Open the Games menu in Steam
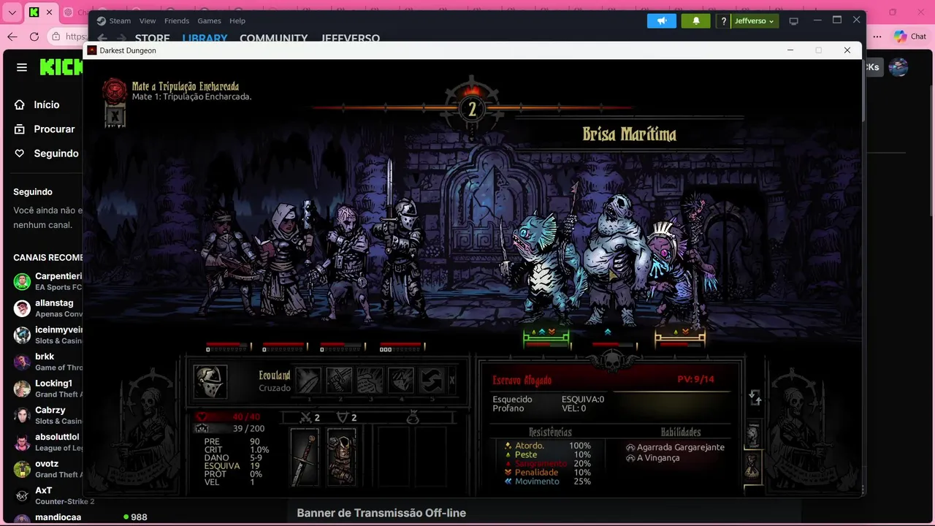This screenshot has height=526, width=935. [210, 20]
